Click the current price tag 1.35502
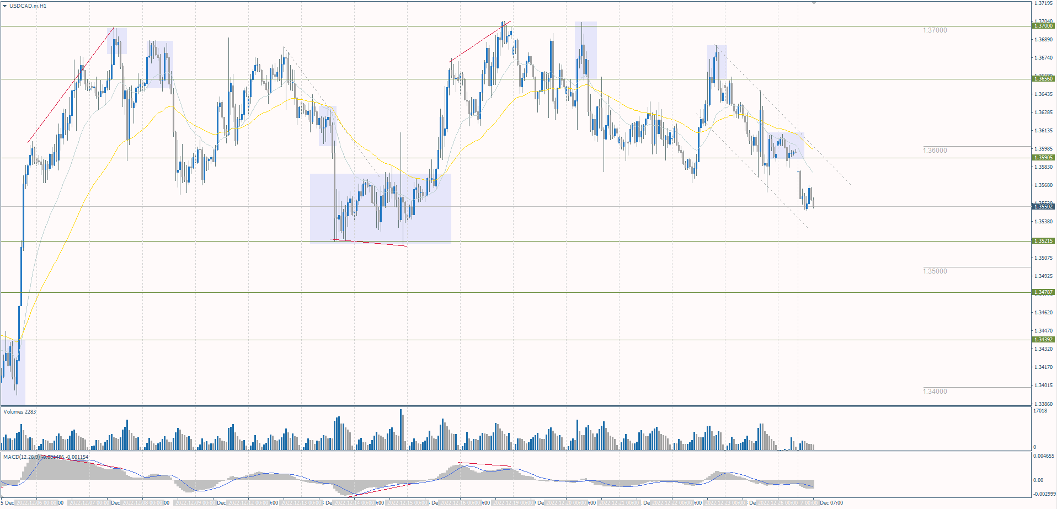This screenshot has width=1057, height=509. [x=1043, y=207]
